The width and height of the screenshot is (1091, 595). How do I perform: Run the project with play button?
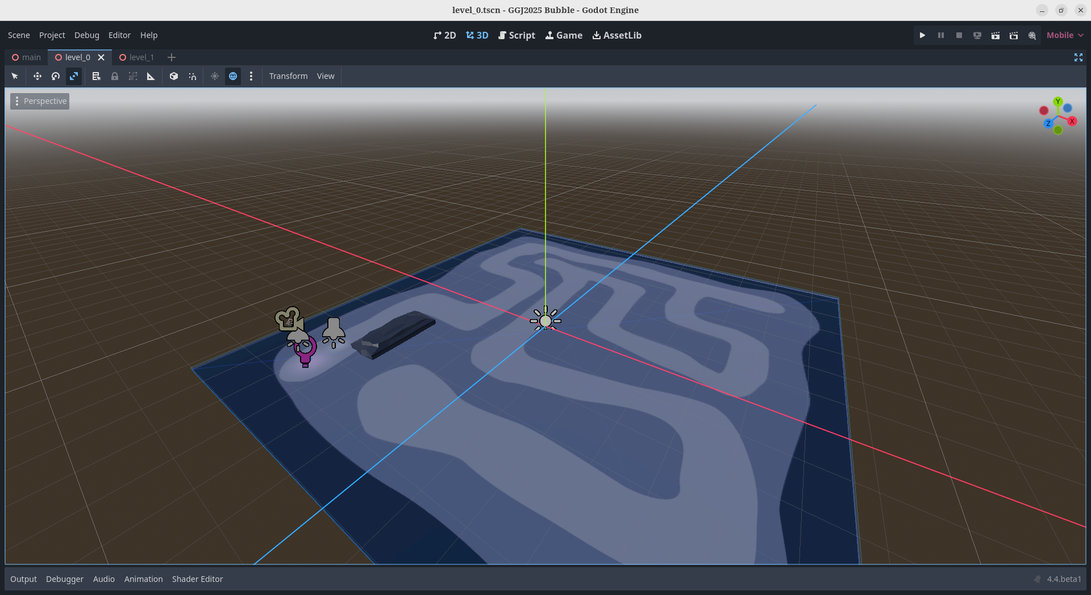pyautogui.click(x=922, y=35)
